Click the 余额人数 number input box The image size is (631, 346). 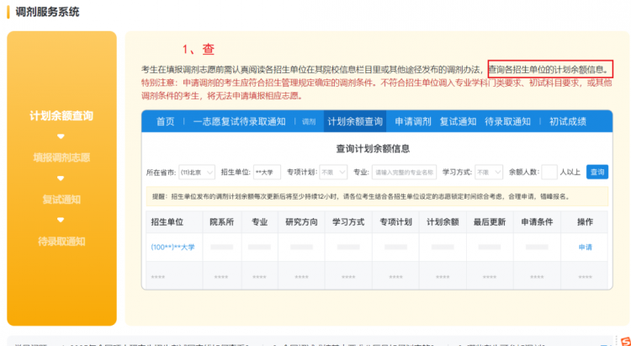pyautogui.click(x=549, y=173)
